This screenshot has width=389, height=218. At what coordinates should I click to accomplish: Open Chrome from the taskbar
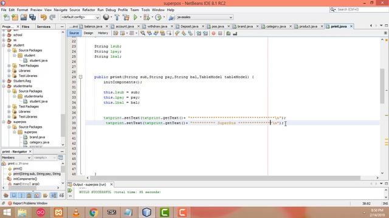click(94, 213)
